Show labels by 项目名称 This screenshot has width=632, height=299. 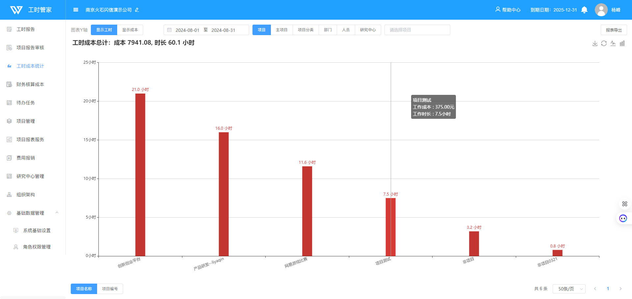(x=84, y=289)
